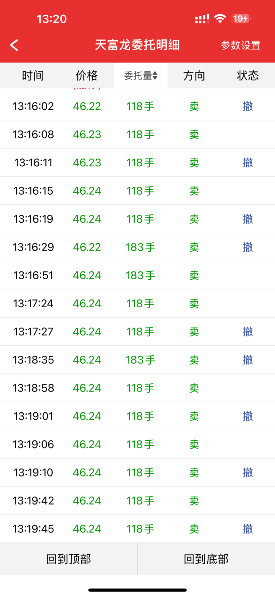Viewport: 275px width, 597px height.
Task: Open 参数设置 parameter settings
Action: coord(240,45)
